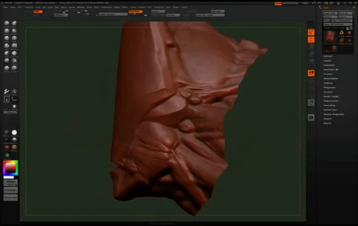Click Make PolyMesh3D button
Screen dimensions: 358x226
point(342,21)
